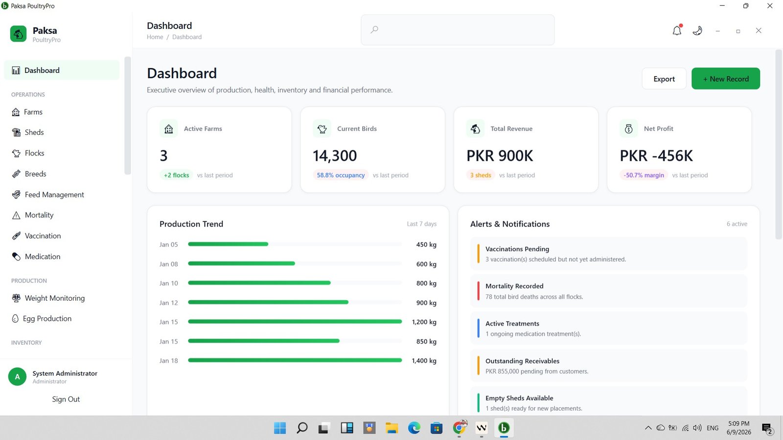Click the main page scrollbar
Viewport: 783px width, 440px height.
(x=779, y=144)
